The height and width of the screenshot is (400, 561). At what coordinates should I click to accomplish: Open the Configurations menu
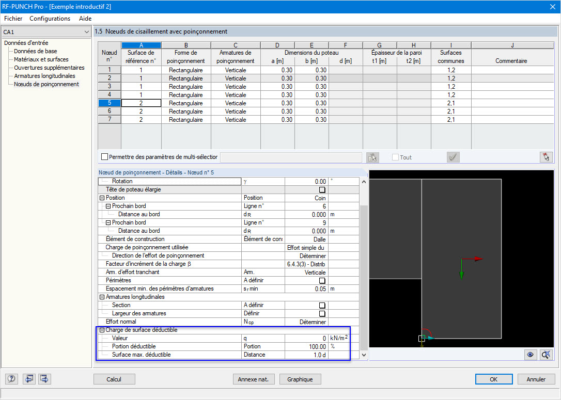coord(50,19)
